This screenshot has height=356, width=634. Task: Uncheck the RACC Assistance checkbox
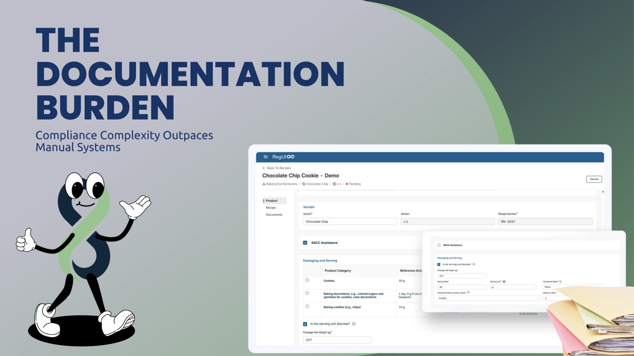click(439, 245)
